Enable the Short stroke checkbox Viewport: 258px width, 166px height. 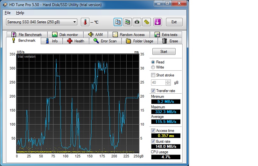pyautogui.click(x=153, y=75)
